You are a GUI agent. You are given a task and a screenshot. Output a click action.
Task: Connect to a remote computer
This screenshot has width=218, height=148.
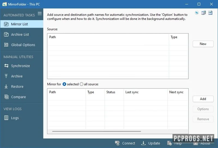125,143
